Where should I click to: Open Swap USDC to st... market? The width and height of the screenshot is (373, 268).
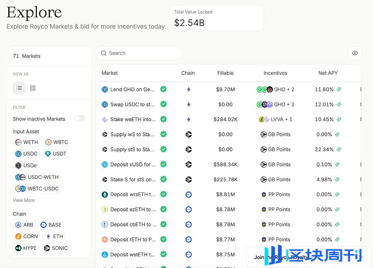(132, 104)
